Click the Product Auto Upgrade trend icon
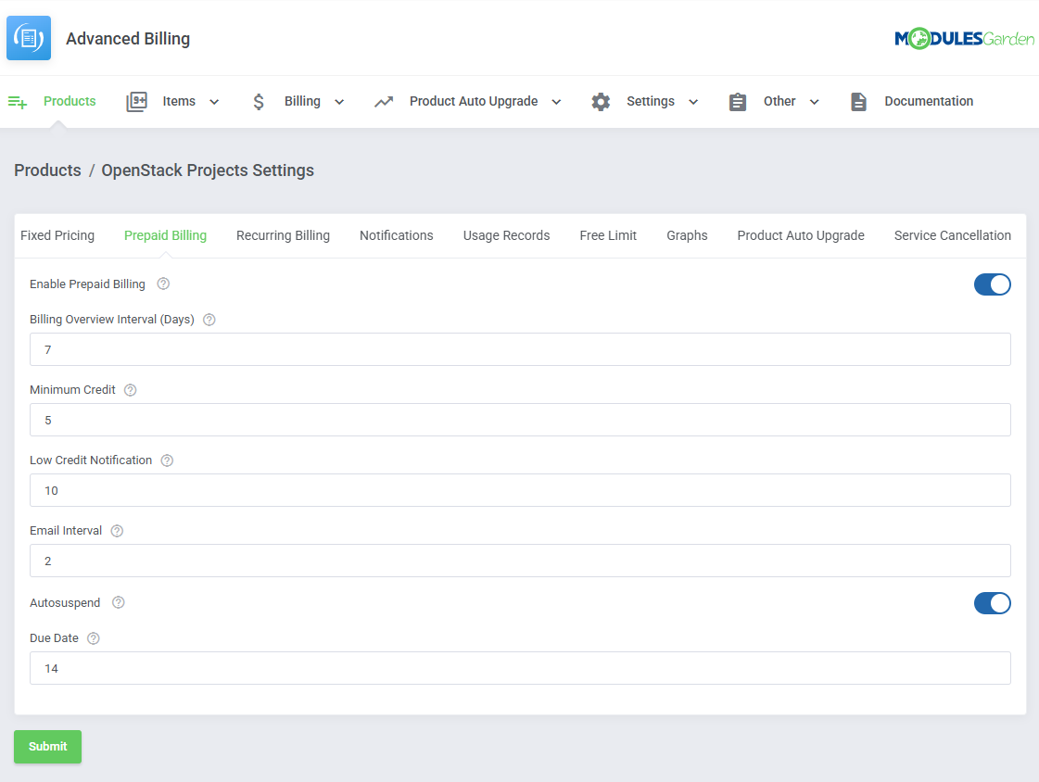 click(384, 102)
